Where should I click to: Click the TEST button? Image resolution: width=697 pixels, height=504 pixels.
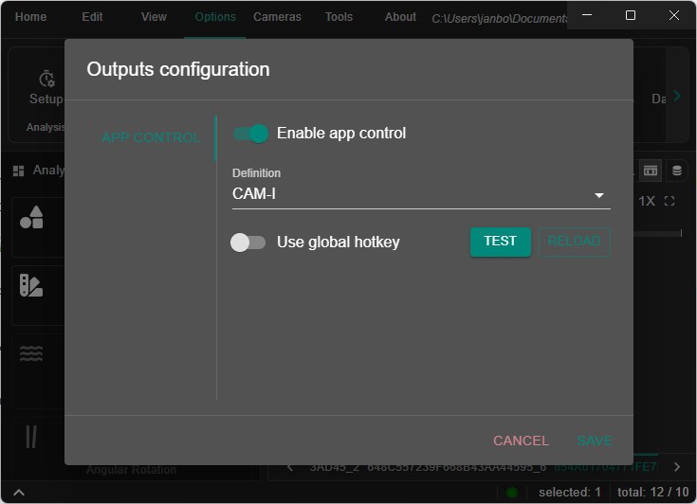point(501,242)
